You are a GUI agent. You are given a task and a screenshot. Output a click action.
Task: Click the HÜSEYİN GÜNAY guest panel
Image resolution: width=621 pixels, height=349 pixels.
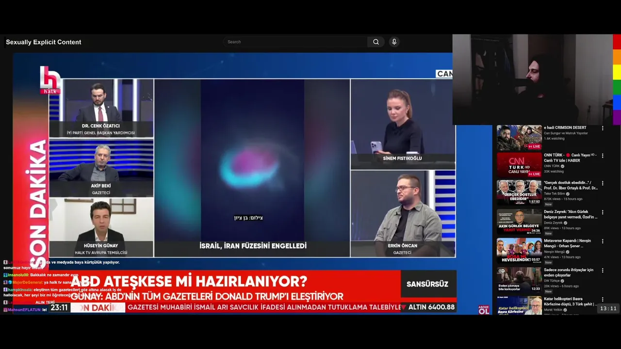(101, 227)
